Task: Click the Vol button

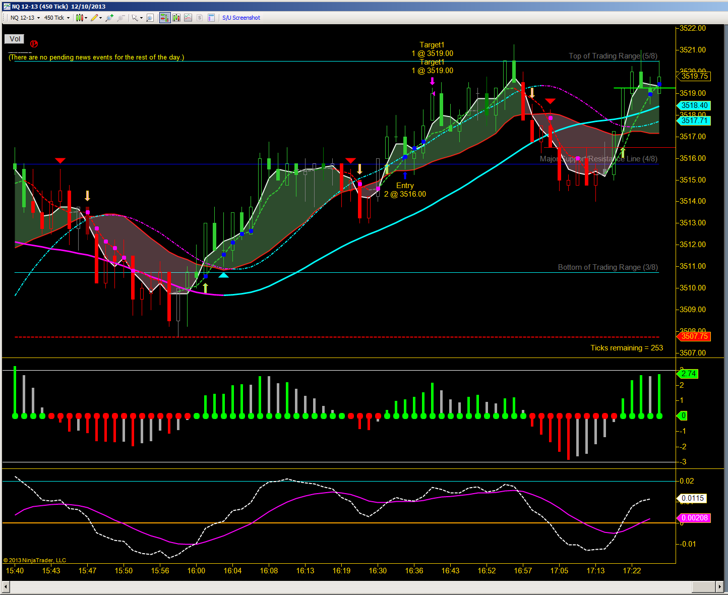Action: point(15,39)
